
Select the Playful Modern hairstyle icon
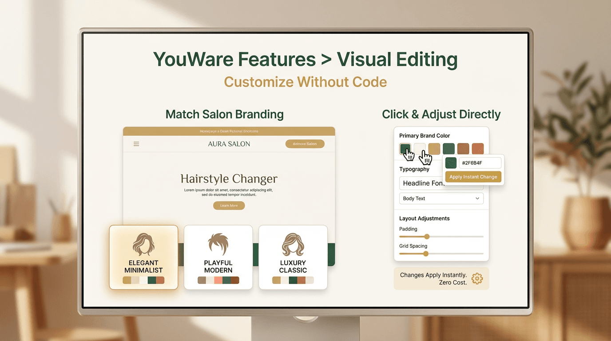click(218, 244)
